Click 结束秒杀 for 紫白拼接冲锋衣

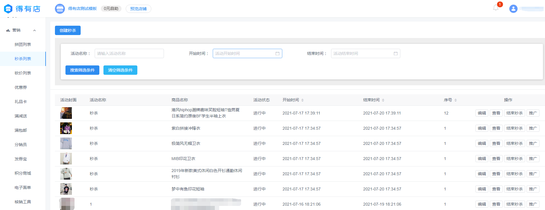514,128
